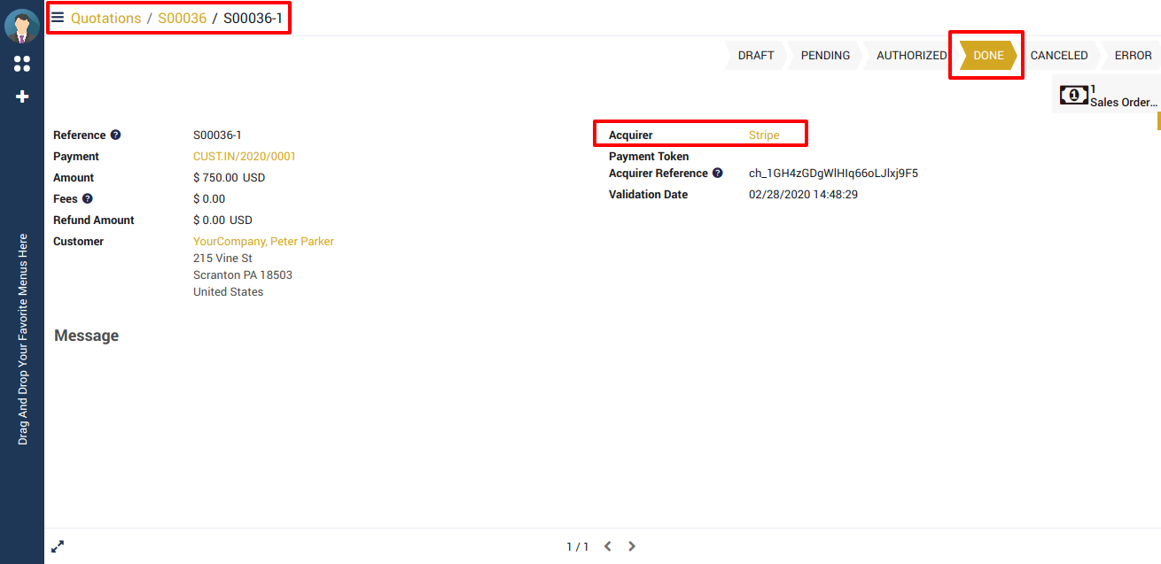Open Quotations breadcrumb link
1161x564 pixels.
click(x=105, y=18)
